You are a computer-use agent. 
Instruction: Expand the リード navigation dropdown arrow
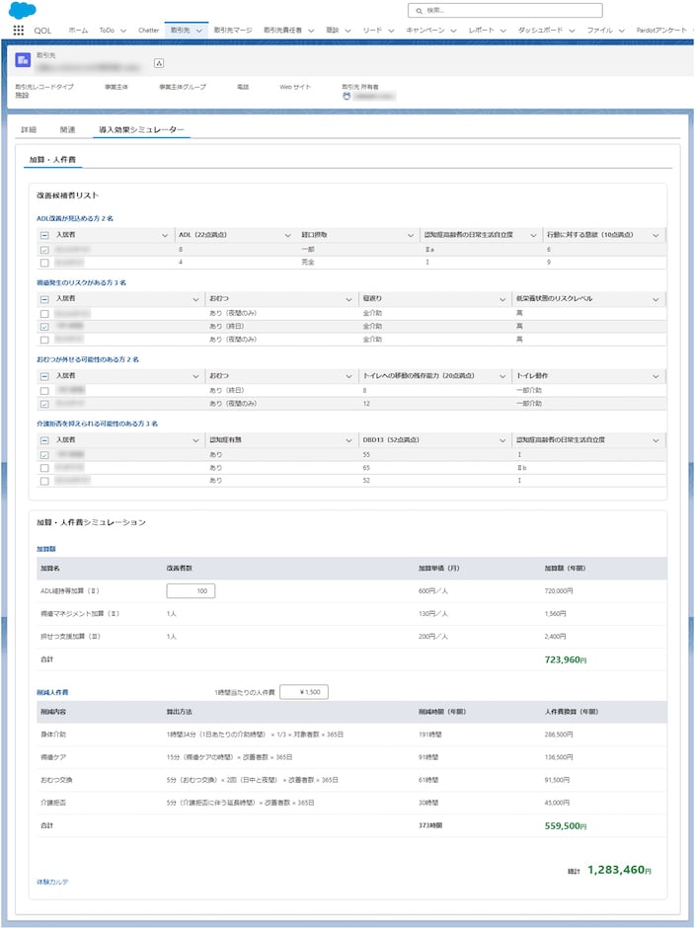[x=391, y=31]
